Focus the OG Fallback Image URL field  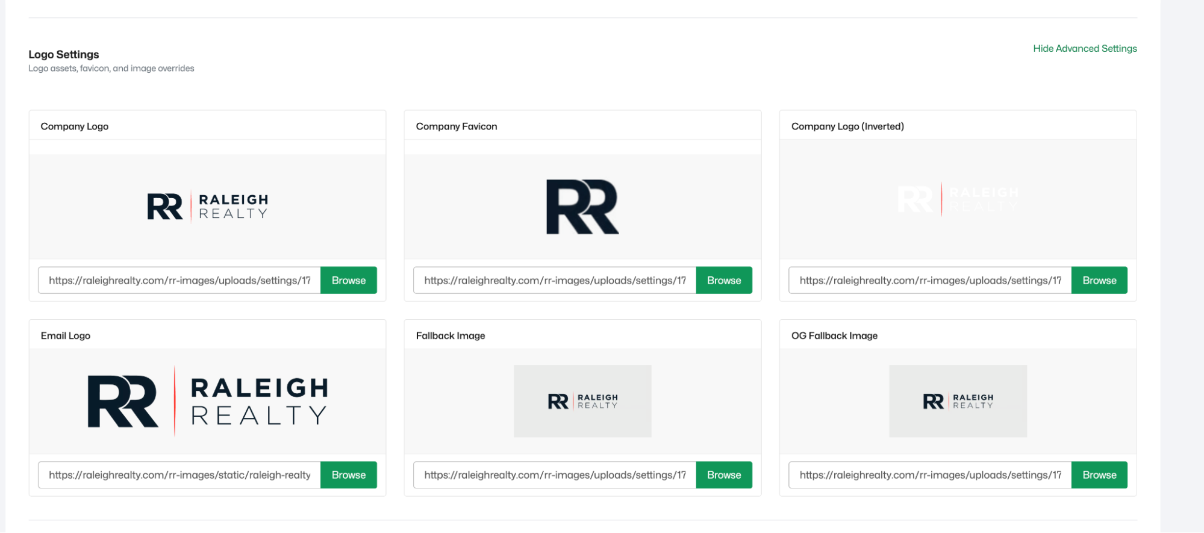[x=930, y=475]
